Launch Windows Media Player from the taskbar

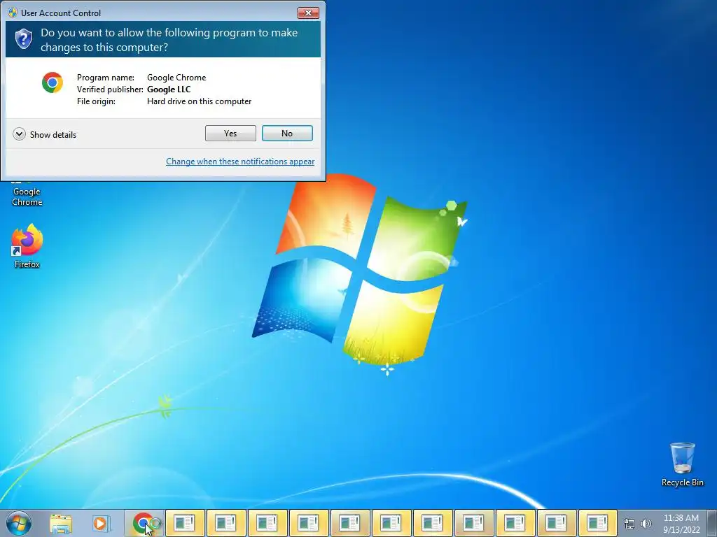pyautogui.click(x=100, y=524)
